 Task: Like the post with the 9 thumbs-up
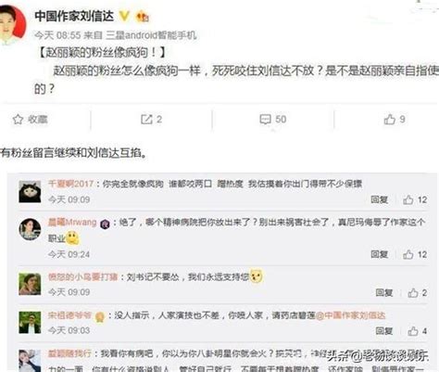point(390,120)
